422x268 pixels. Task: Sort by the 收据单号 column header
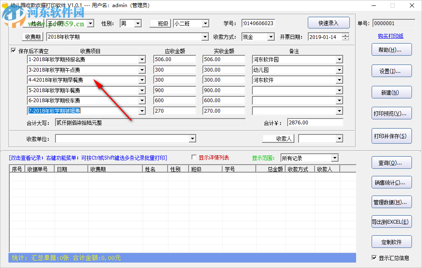coord(39,169)
